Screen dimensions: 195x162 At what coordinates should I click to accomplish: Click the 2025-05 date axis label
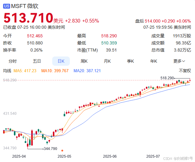click(x=64, y=156)
